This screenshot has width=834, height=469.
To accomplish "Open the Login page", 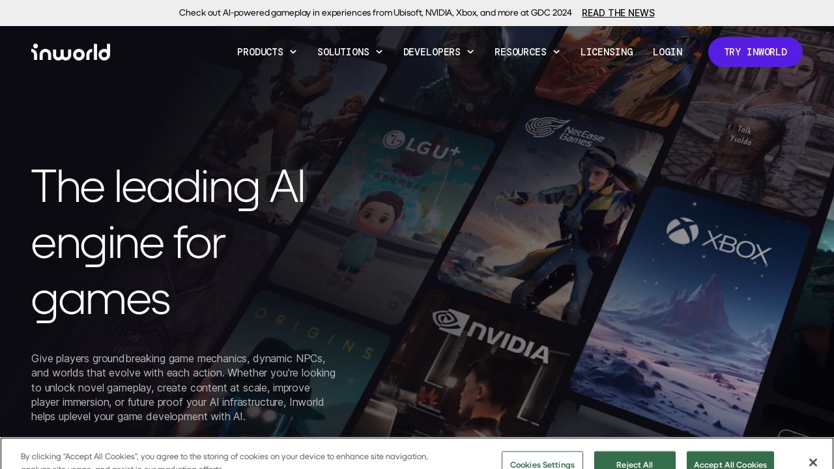I will coord(668,52).
